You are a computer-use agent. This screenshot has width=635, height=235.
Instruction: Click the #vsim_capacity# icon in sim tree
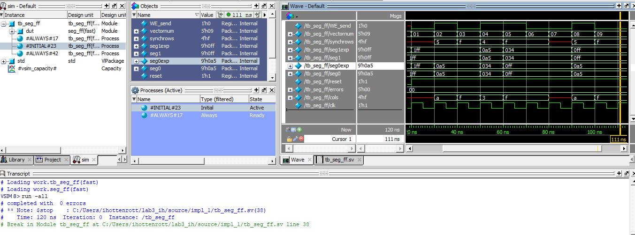12,69
